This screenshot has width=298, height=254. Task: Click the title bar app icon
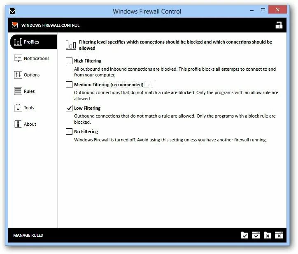coord(12,11)
